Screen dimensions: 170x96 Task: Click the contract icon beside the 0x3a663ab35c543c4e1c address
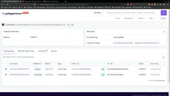tap(108, 69)
